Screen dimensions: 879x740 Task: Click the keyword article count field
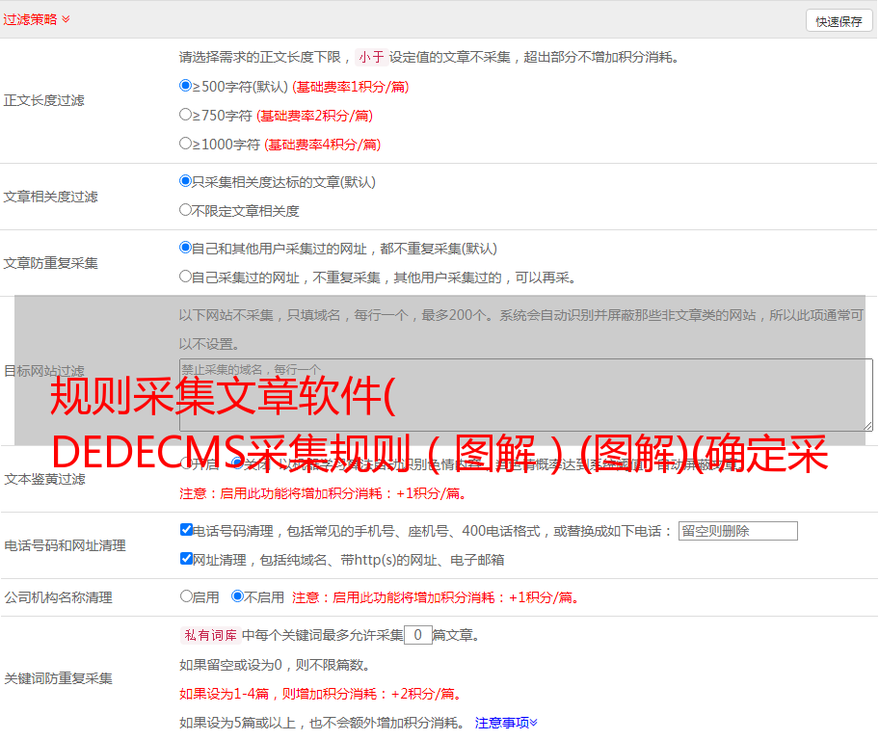pyautogui.click(x=417, y=635)
